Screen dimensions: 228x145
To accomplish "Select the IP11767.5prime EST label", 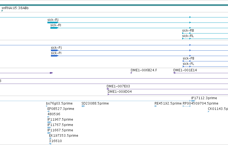I will [x=60, y=125].
